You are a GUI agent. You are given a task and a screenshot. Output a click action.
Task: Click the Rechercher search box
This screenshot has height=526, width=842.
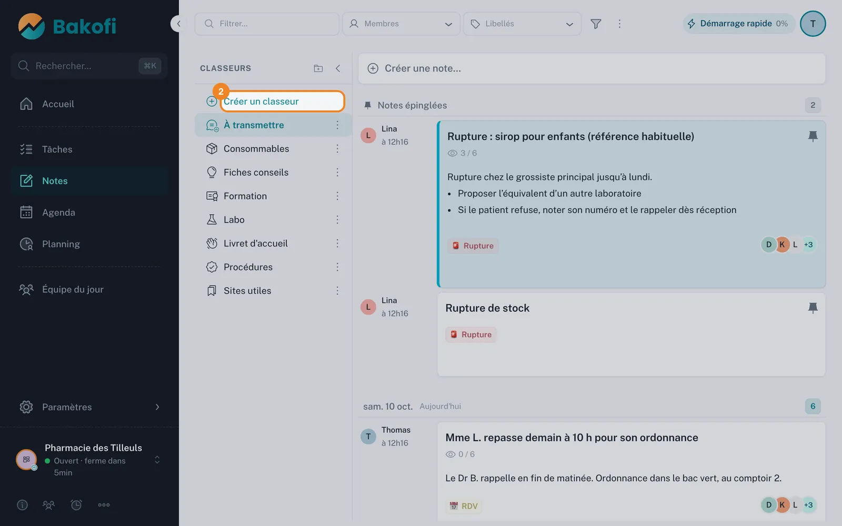(x=89, y=66)
